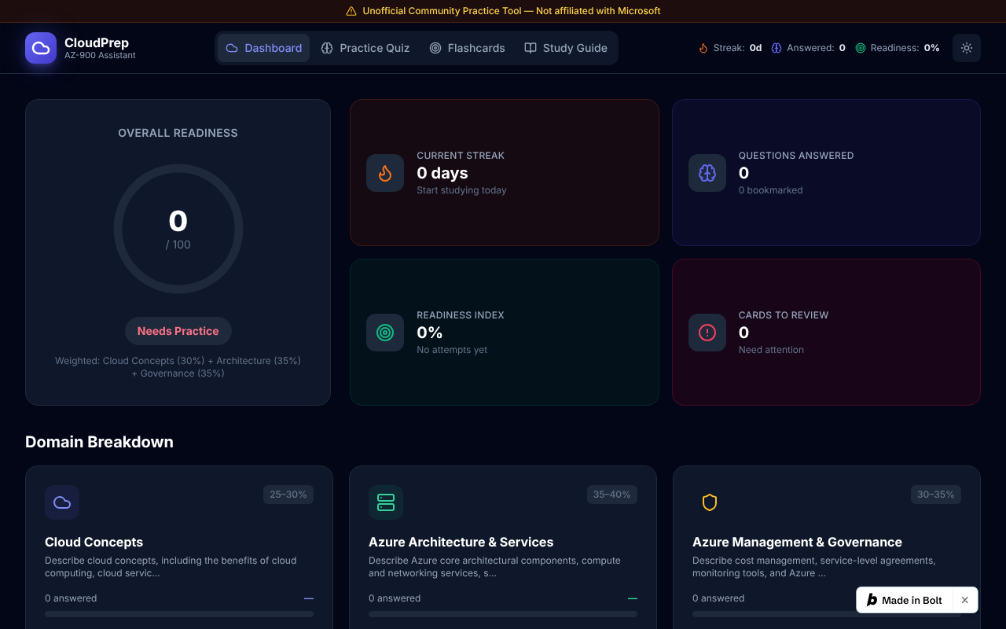Toggle the light/dark theme sun button
This screenshot has height=629, width=1006.
[x=967, y=48]
